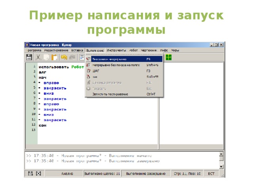Click the Paste clipboard toolbar icon

tap(55, 57)
